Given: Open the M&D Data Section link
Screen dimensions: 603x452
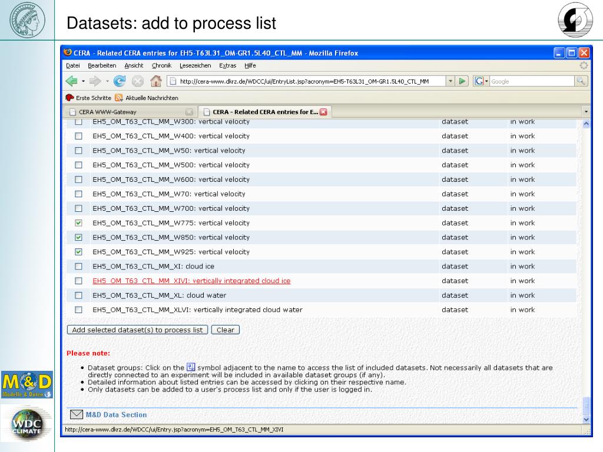Looking at the screenshot, I should pyautogui.click(x=116, y=415).
